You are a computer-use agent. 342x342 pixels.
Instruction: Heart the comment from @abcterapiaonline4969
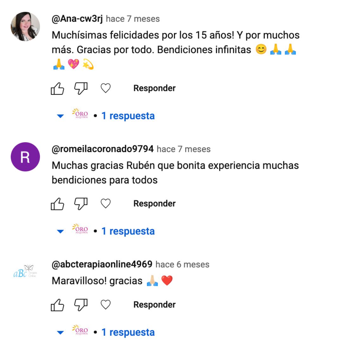pyautogui.click(x=105, y=305)
